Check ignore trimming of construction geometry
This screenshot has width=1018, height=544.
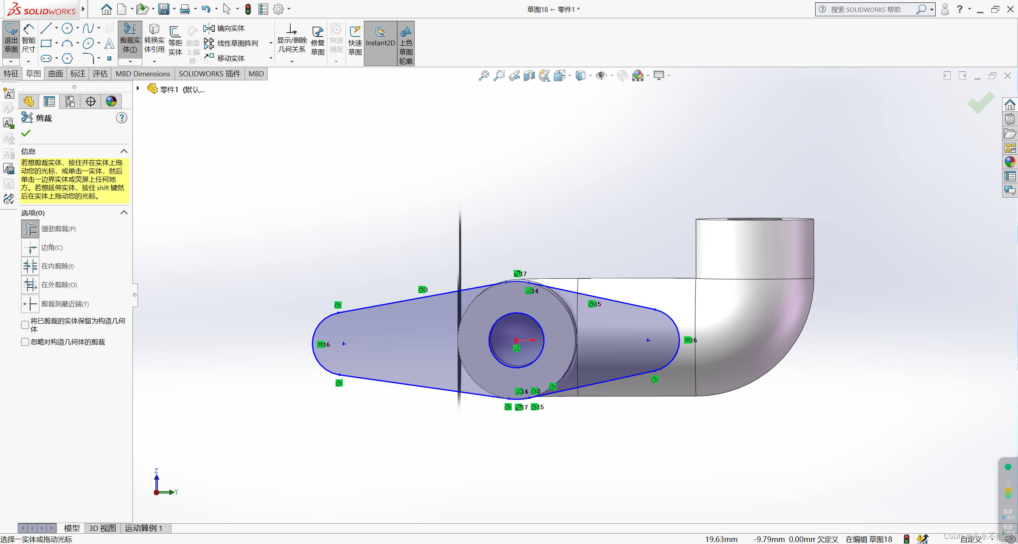[x=25, y=342]
